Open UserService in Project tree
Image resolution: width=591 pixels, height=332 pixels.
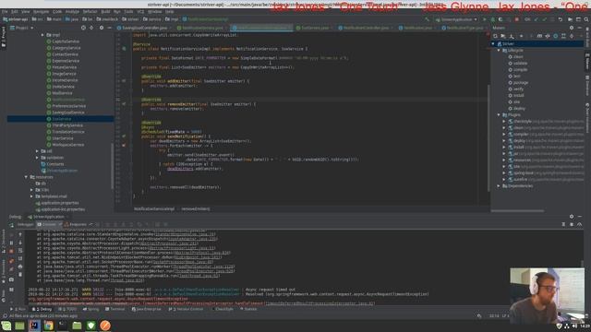click(x=59, y=138)
